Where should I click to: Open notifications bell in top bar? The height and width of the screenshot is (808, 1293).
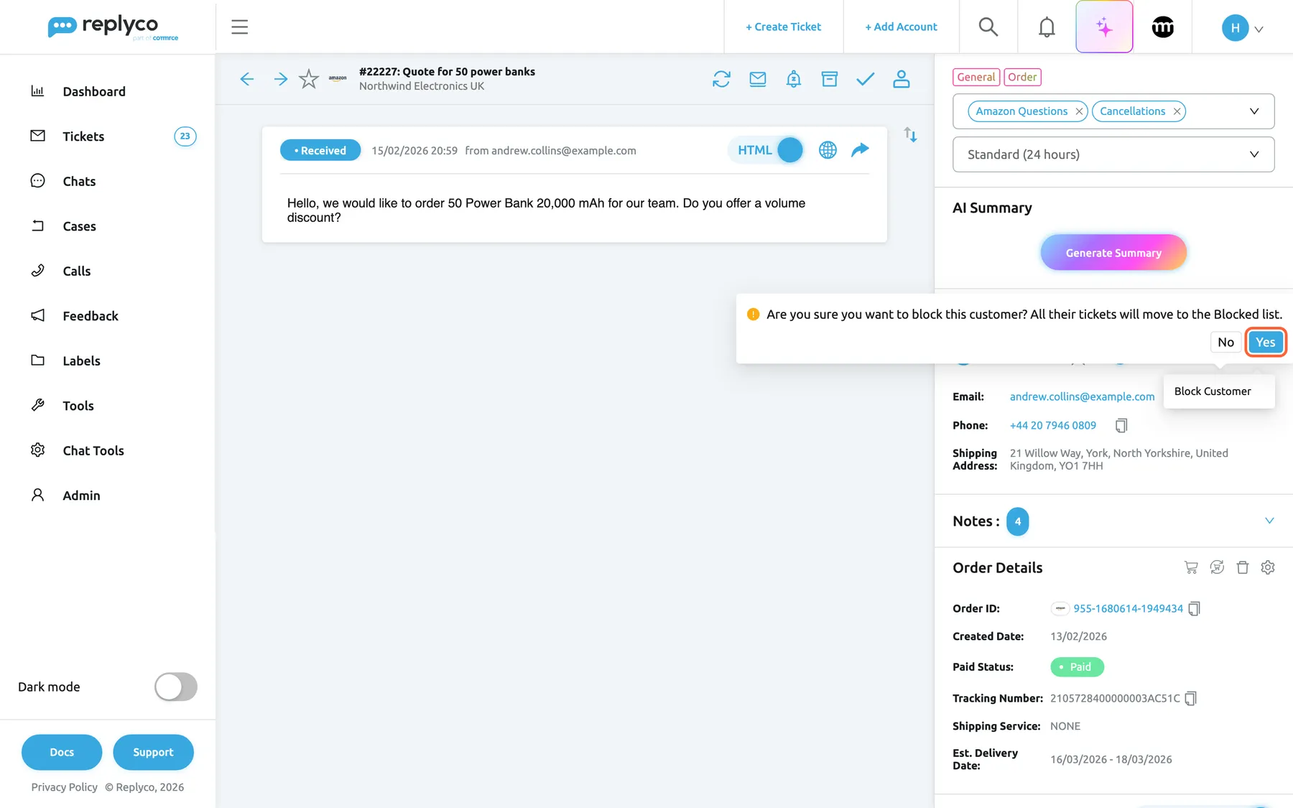(x=1047, y=27)
